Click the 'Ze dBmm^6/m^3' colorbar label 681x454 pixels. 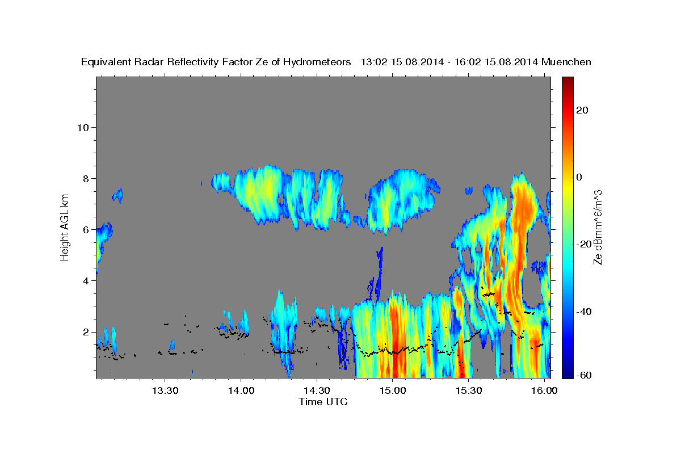pos(598,228)
